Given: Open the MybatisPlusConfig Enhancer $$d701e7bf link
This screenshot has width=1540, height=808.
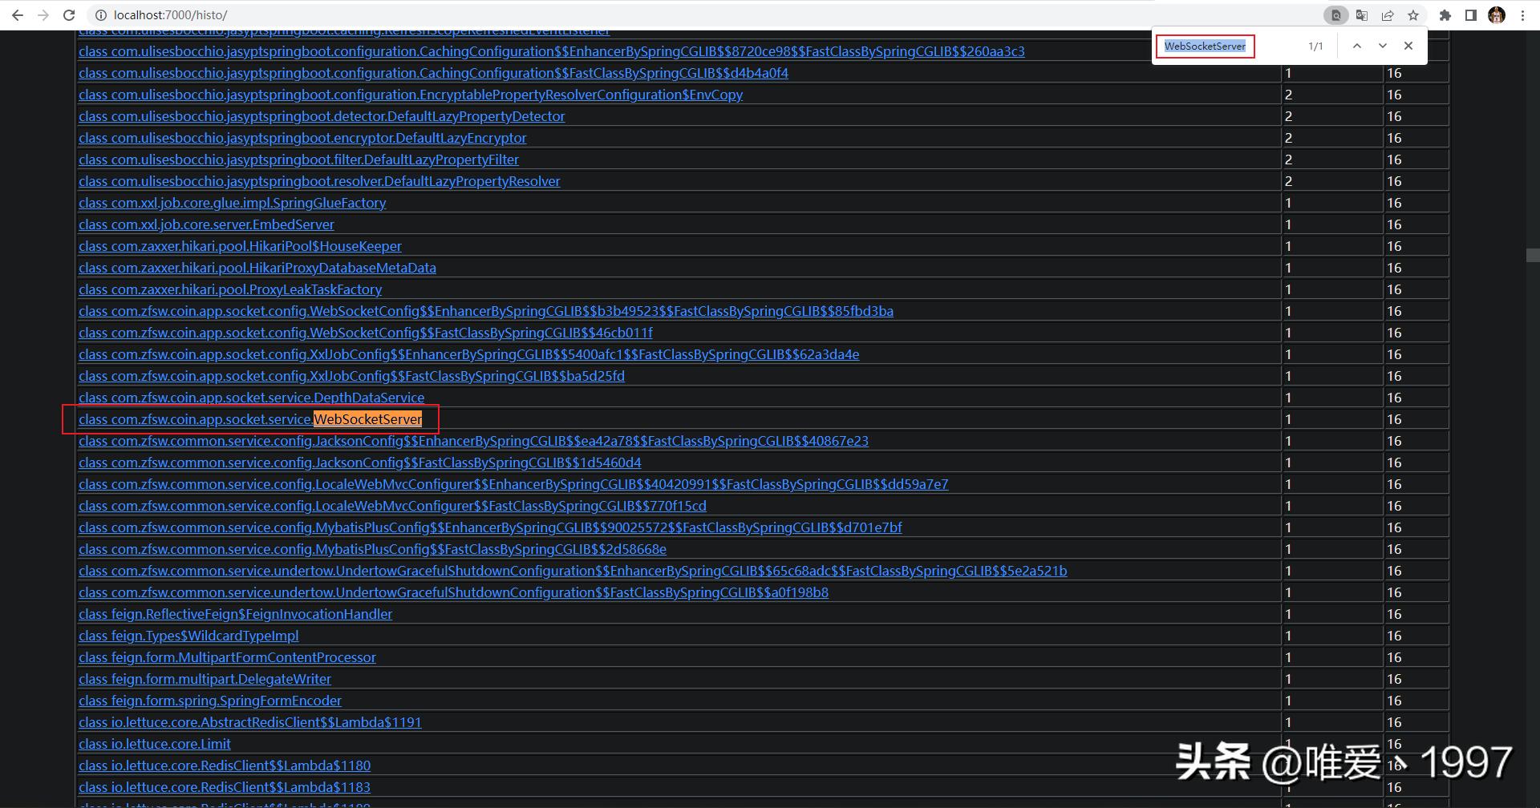Looking at the screenshot, I should pyautogui.click(x=490, y=527).
